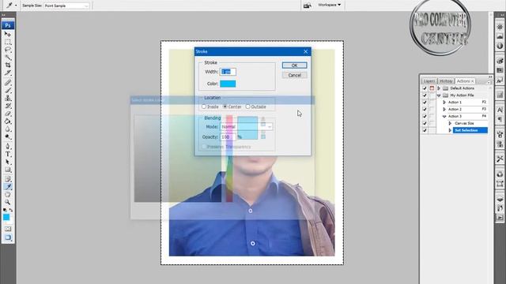
Task: Select the Move tool
Action: tap(8, 35)
